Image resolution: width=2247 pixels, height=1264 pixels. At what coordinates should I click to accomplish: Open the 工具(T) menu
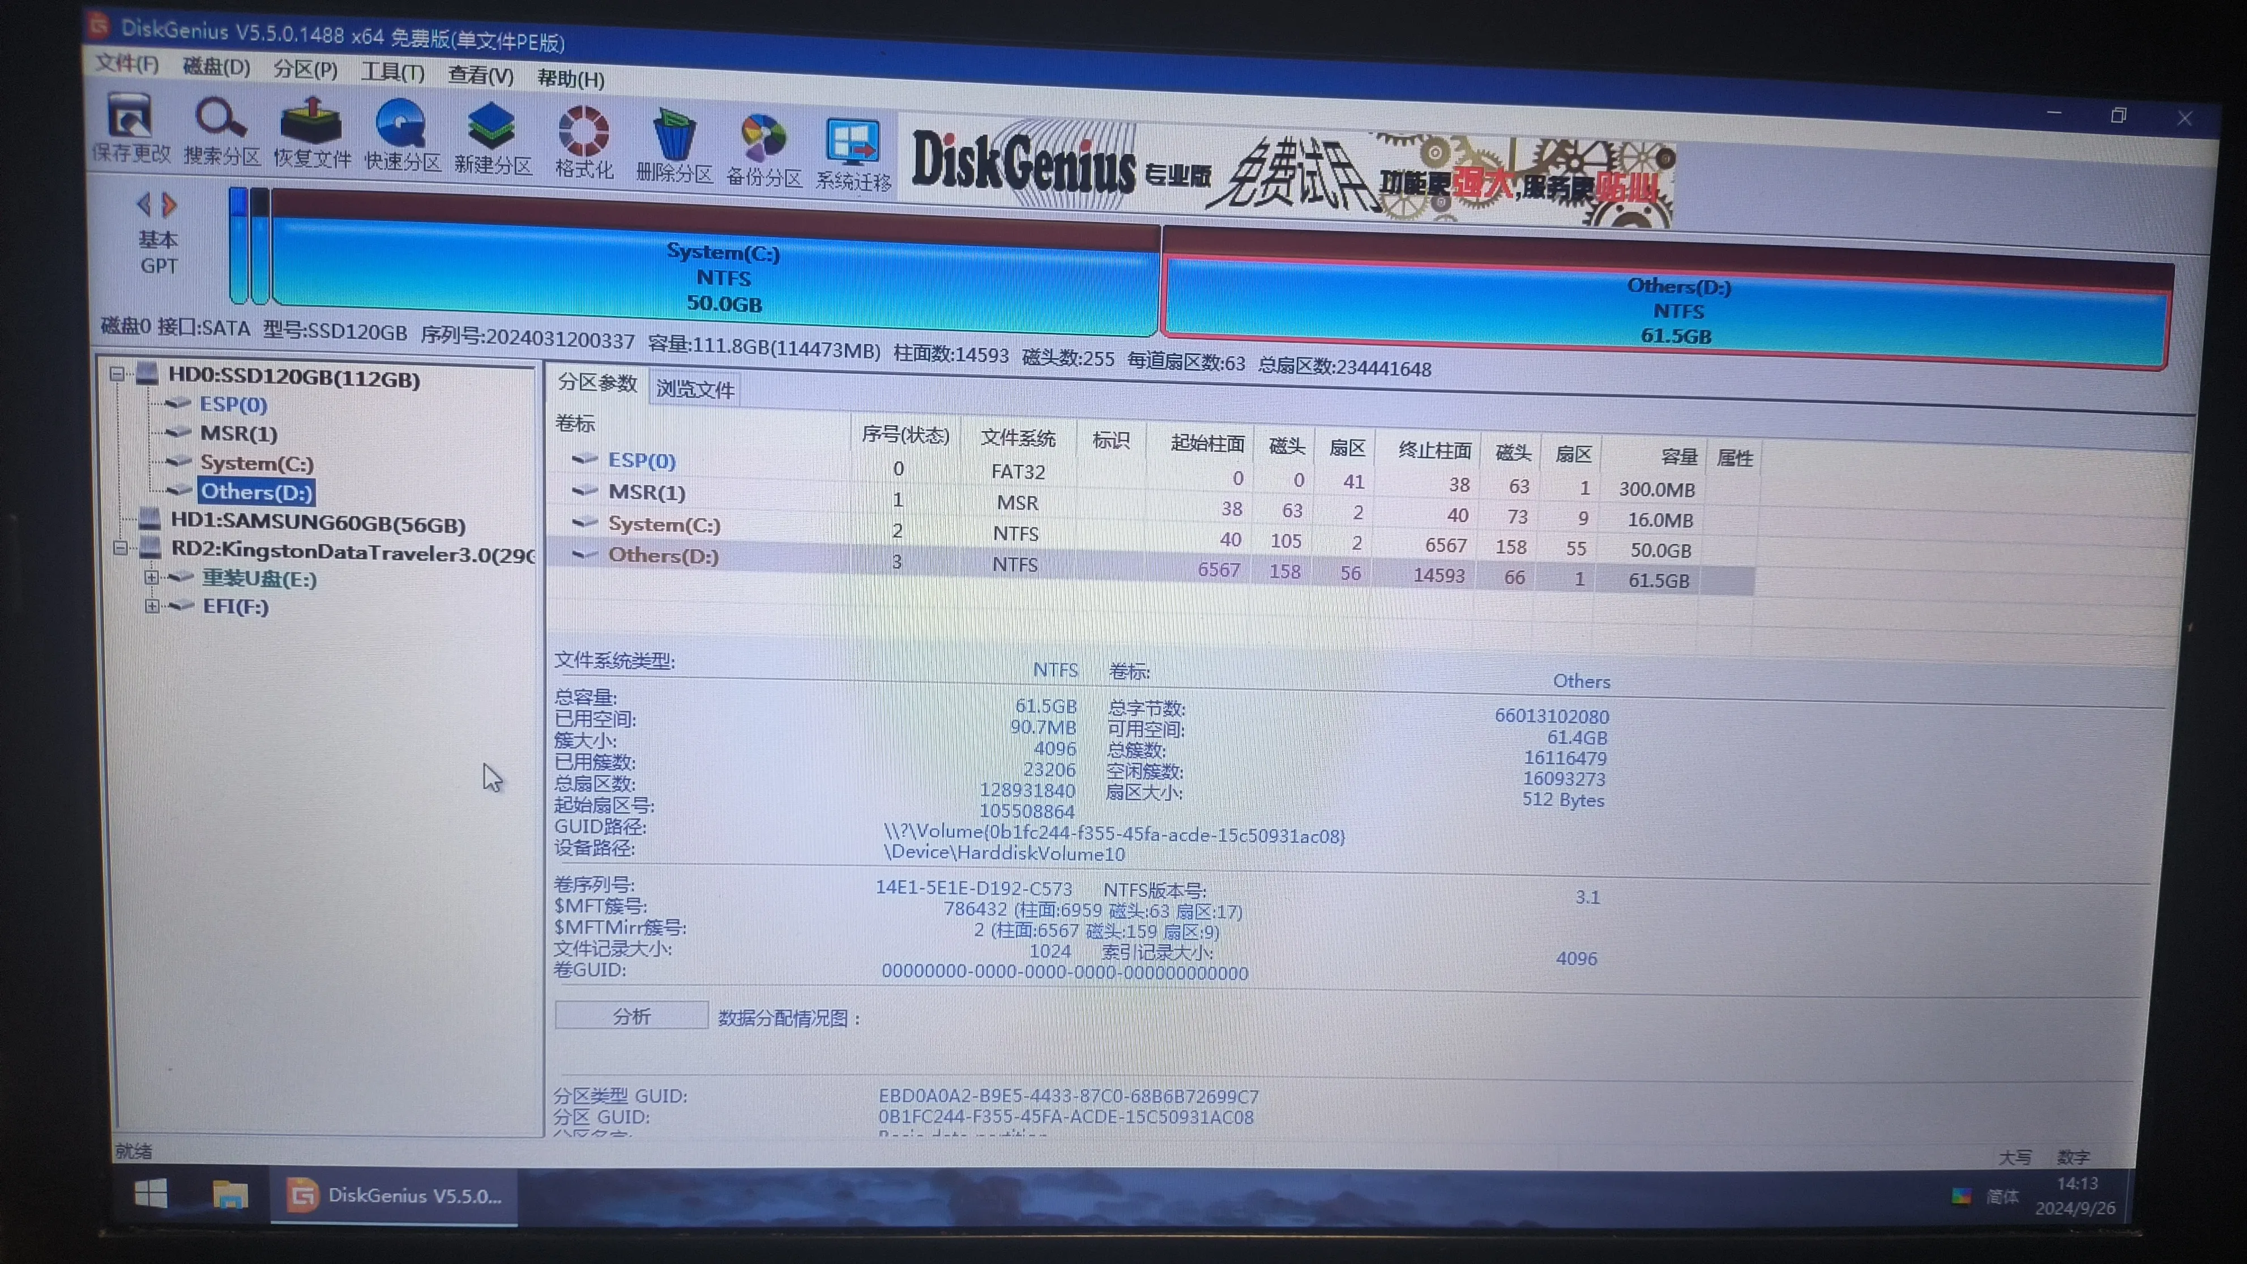point(392,71)
